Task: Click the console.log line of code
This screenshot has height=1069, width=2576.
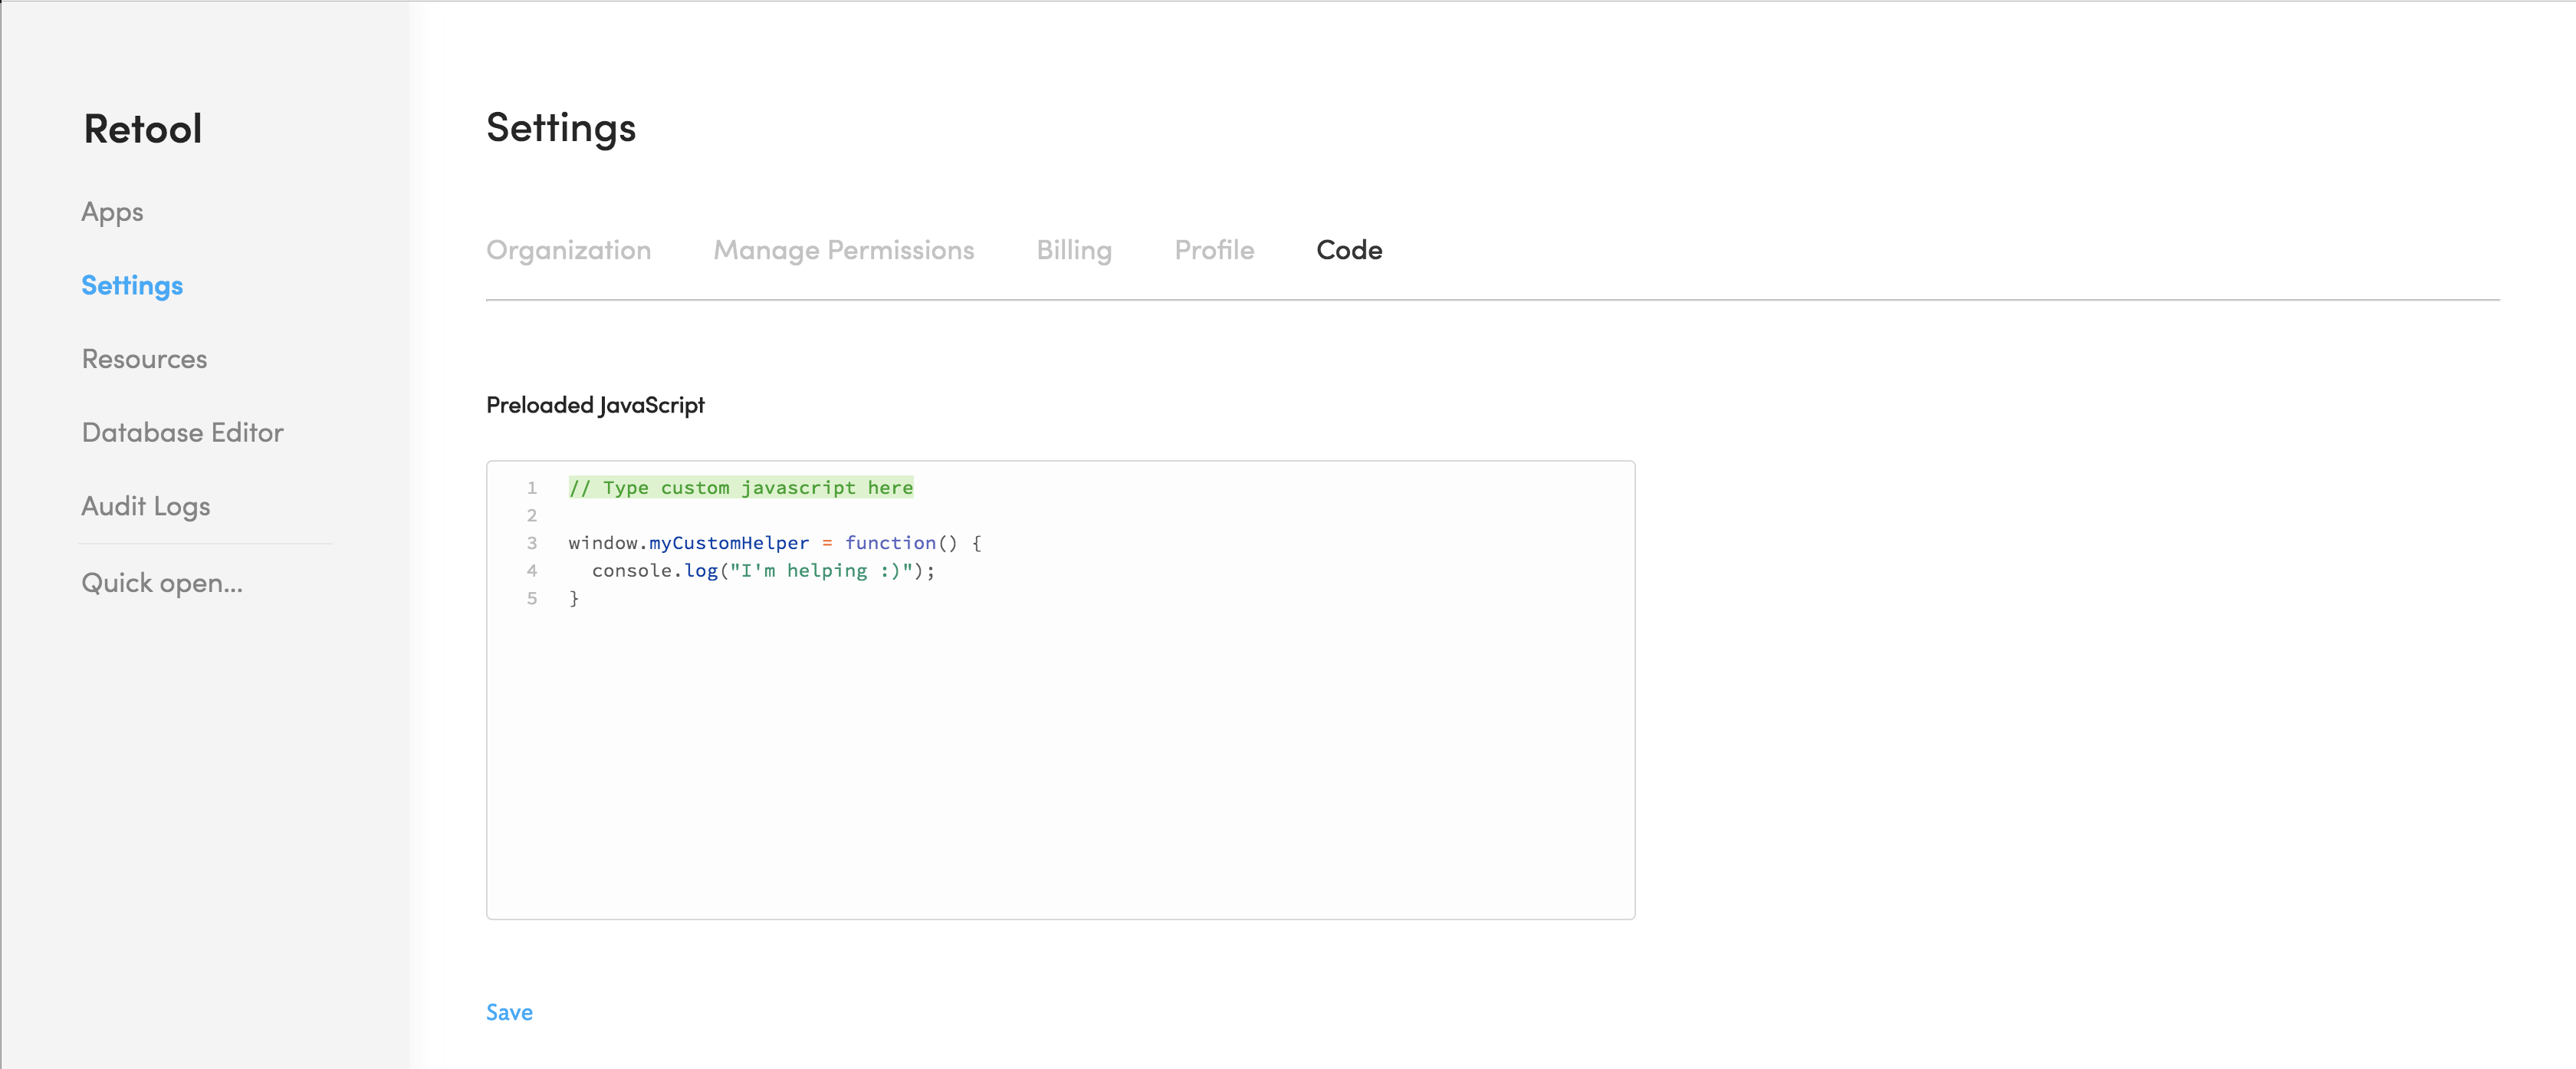Action: [762, 571]
